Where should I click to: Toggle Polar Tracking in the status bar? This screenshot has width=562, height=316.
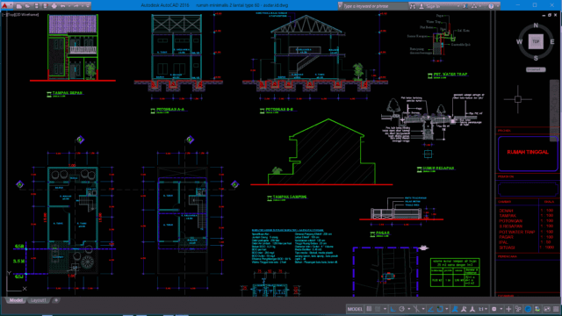click(402, 309)
